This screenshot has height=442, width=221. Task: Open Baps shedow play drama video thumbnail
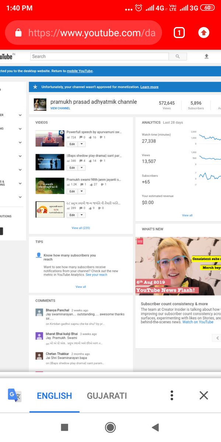pyautogui.click(x=50, y=162)
